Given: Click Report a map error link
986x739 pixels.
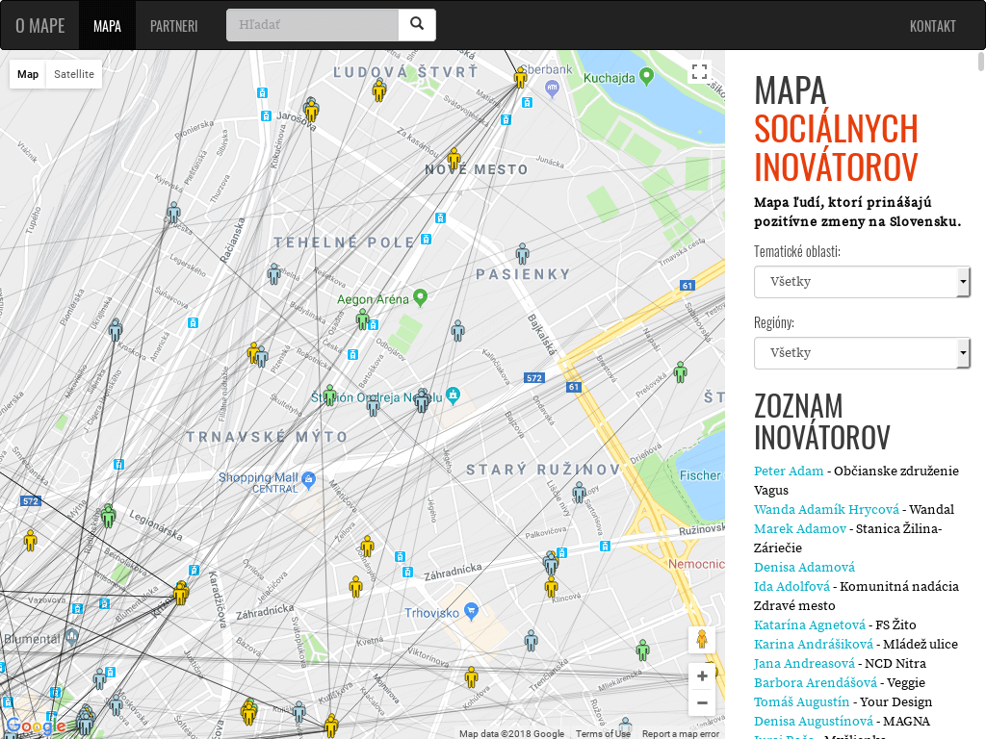Looking at the screenshot, I should coord(681,733).
